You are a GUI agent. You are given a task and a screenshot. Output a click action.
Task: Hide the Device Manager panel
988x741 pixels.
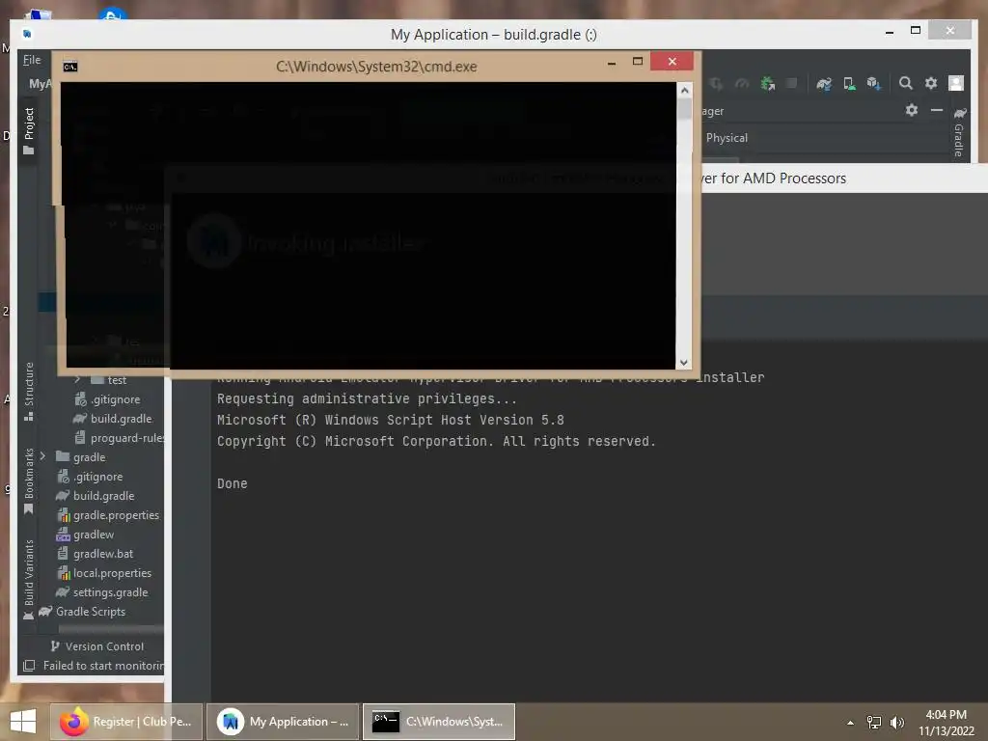click(936, 110)
